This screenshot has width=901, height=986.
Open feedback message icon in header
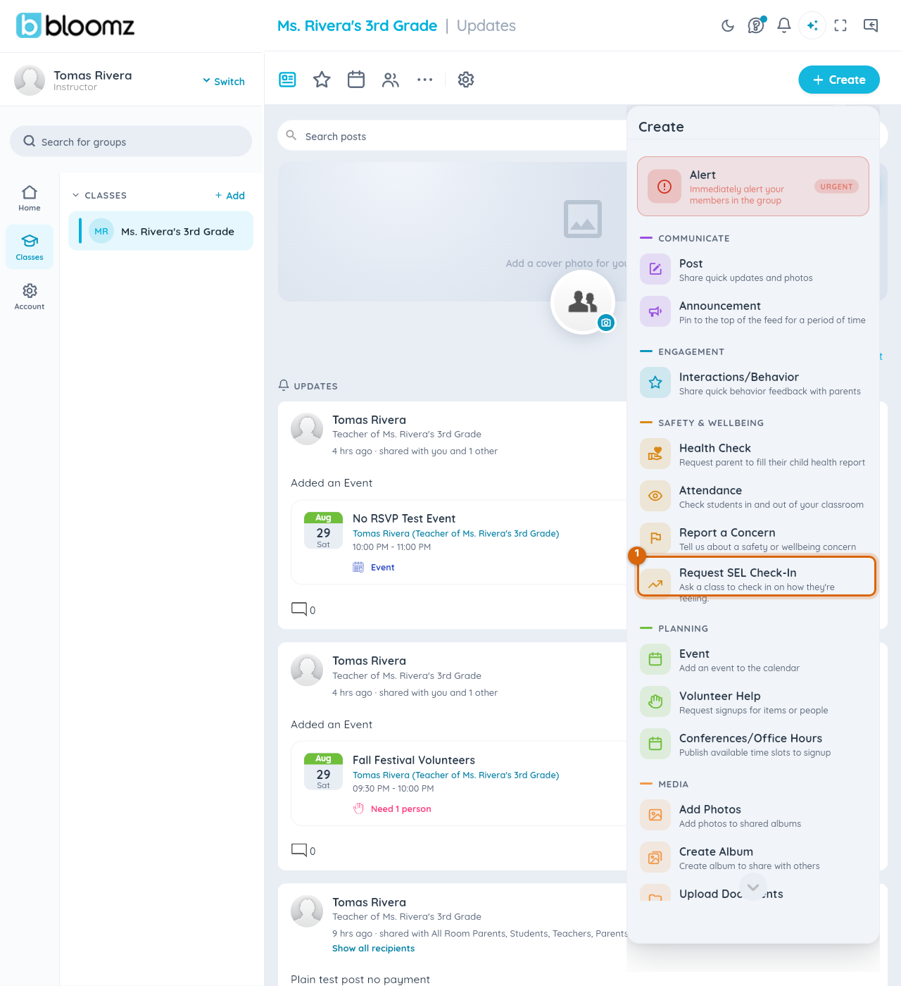871,26
